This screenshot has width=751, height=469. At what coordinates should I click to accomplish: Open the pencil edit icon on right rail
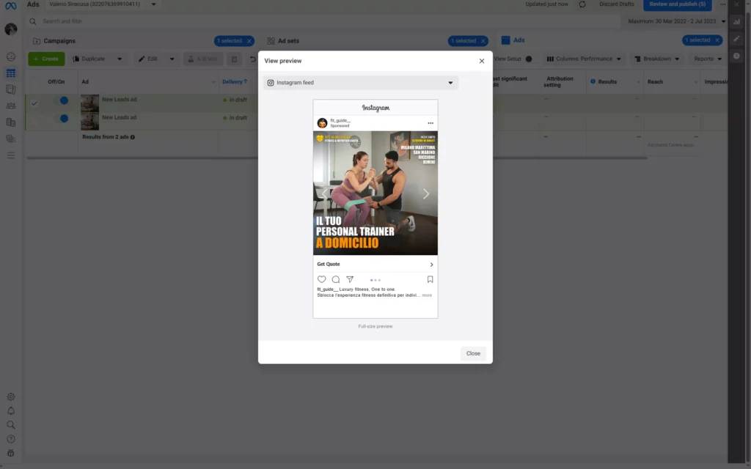point(737,37)
